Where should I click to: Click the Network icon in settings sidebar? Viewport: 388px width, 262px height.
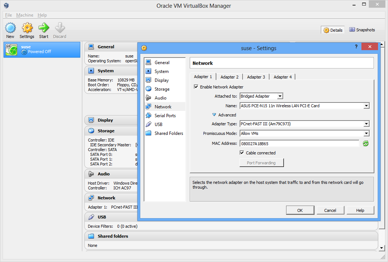pyautogui.click(x=148, y=106)
